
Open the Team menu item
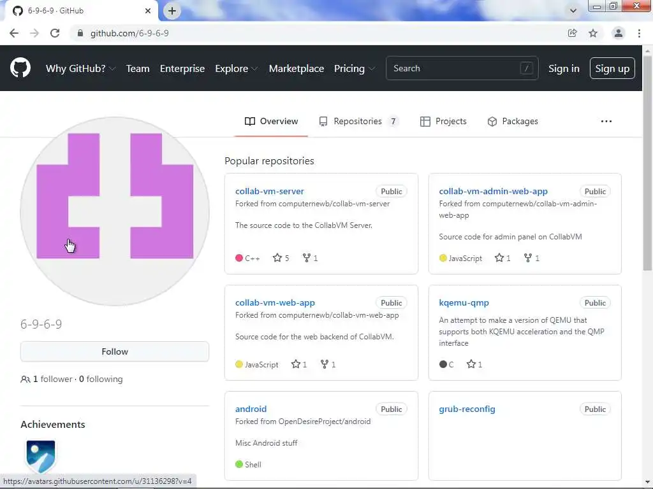138,69
